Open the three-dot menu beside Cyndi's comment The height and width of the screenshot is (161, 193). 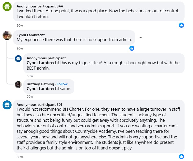point(140,37)
